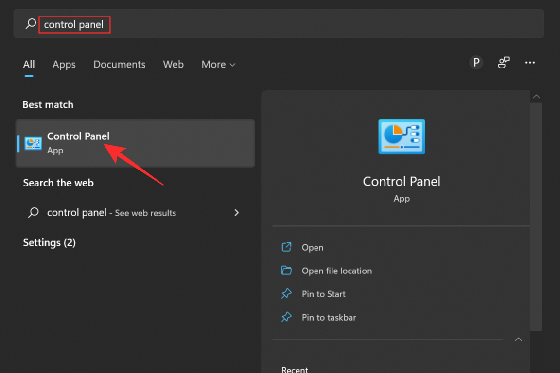The width and height of the screenshot is (560, 373).
Task: Click the Microsoft account options icon
Action: (x=503, y=62)
